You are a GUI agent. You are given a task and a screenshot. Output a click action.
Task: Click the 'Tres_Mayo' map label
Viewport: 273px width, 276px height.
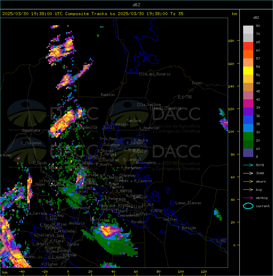[108, 139]
